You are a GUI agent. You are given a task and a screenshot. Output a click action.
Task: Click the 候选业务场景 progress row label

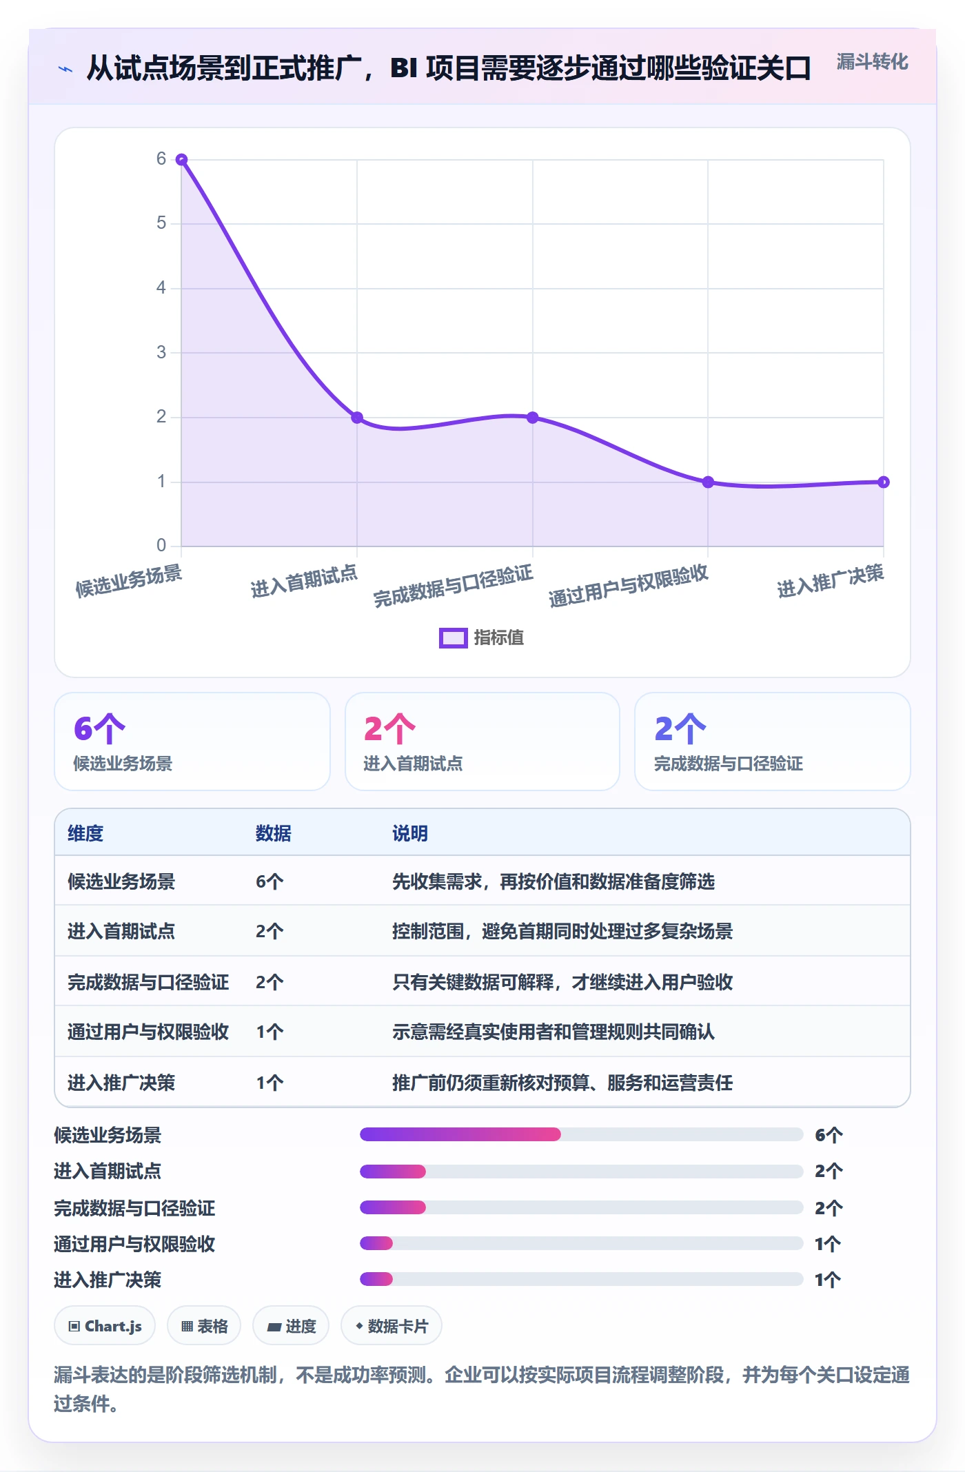coord(108,1135)
